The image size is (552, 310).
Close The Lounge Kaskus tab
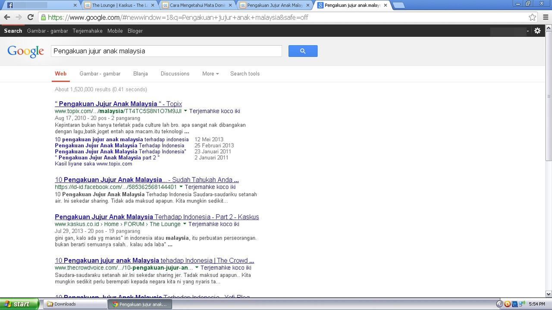click(x=153, y=5)
